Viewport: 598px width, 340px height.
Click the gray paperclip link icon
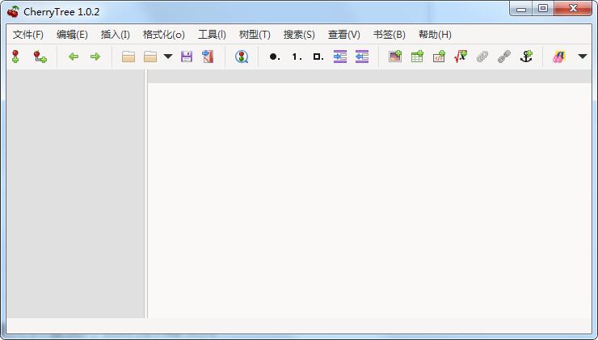(x=482, y=57)
